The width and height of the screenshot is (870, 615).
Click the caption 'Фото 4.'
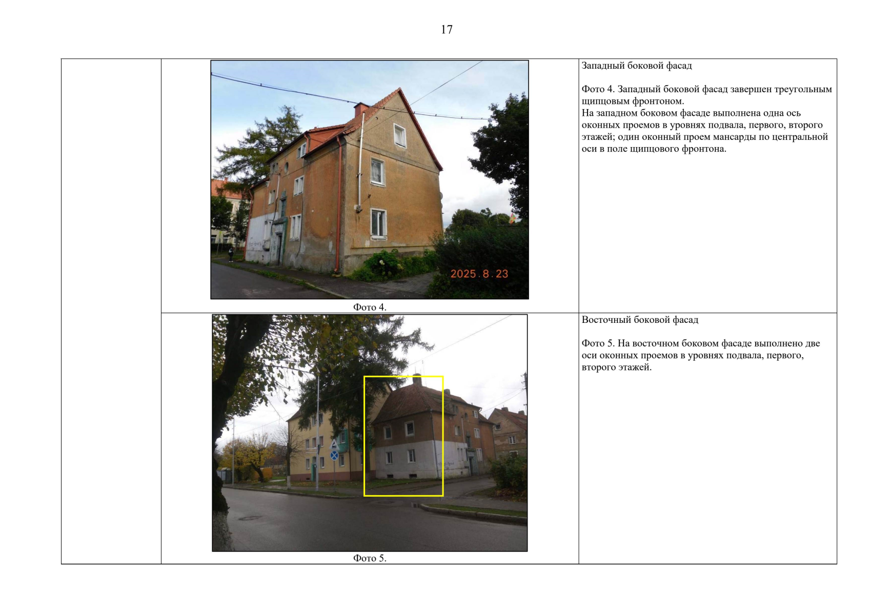[x=370, y=307]
